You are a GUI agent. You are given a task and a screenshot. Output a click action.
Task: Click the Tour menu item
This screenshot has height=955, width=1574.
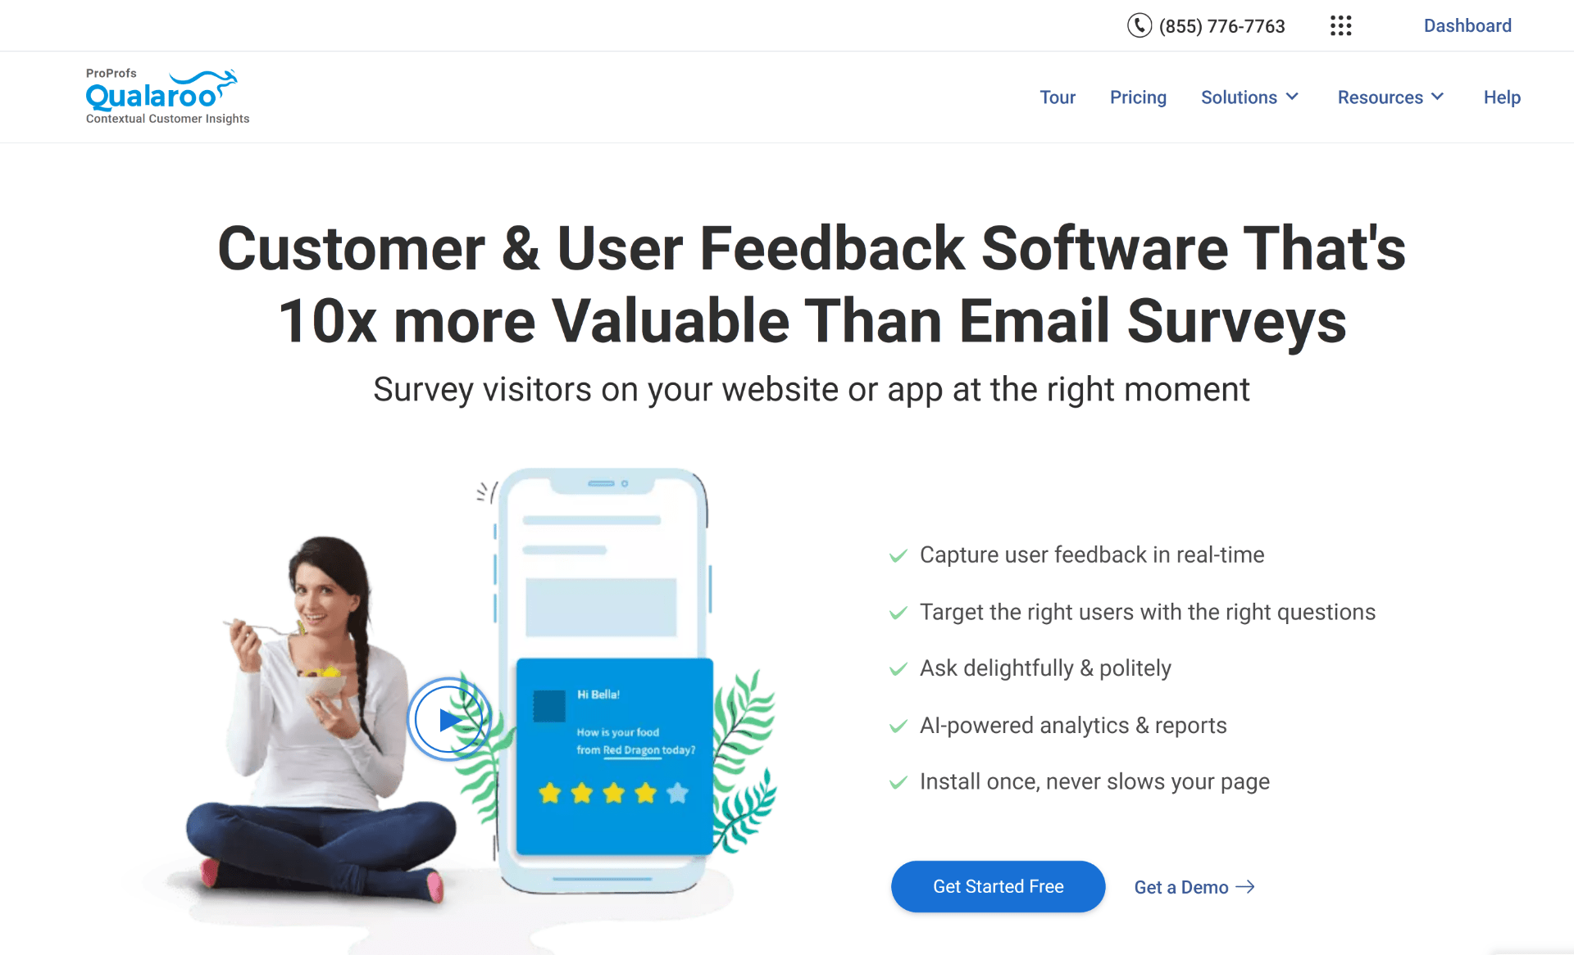1058,97
